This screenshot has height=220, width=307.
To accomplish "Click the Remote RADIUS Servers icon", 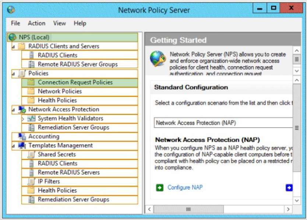I will [x=31, y=172].
